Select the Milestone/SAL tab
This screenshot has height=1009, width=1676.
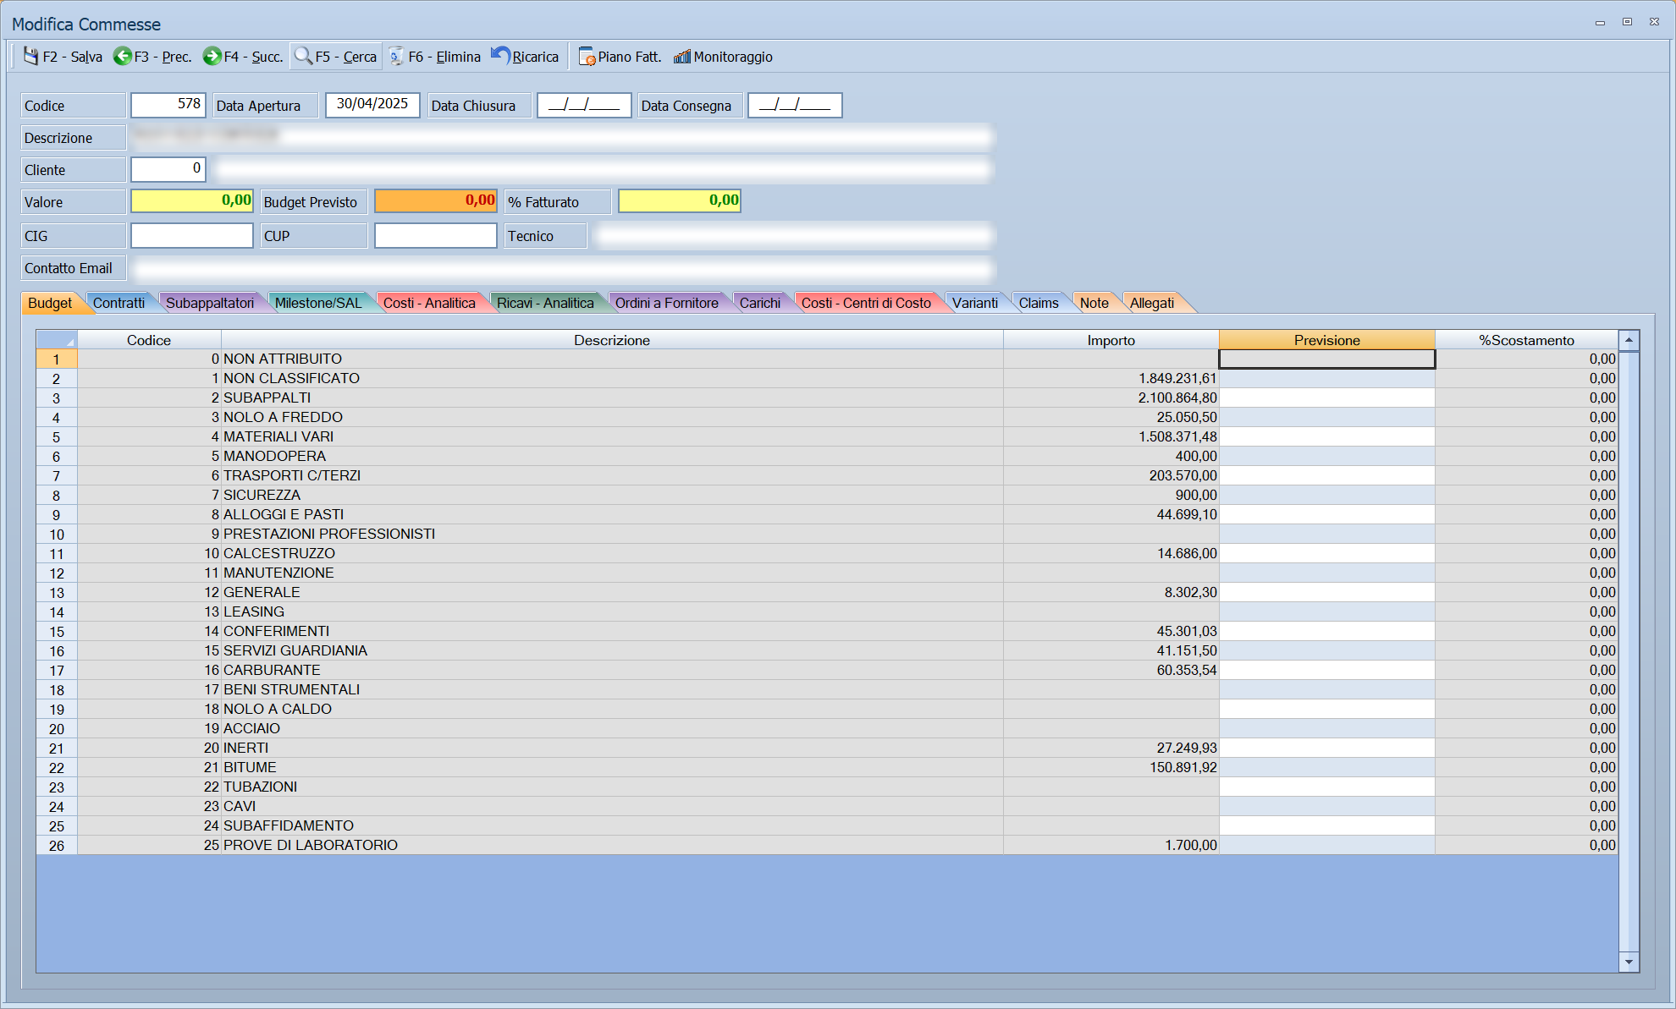317,303
